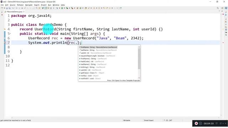Open the Run menu

tap(50, 5)
